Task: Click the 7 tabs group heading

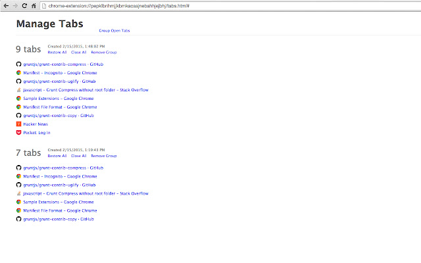Action: (28, 153)
